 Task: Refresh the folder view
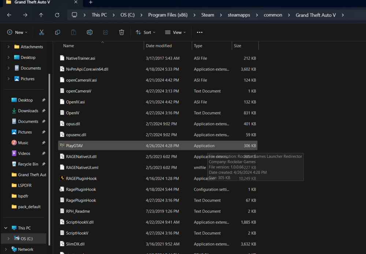(57, 15)
